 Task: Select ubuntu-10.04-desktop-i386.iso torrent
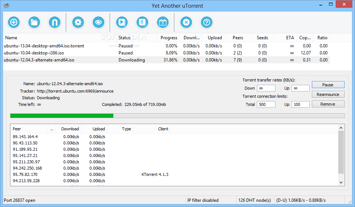click(166, 53)
